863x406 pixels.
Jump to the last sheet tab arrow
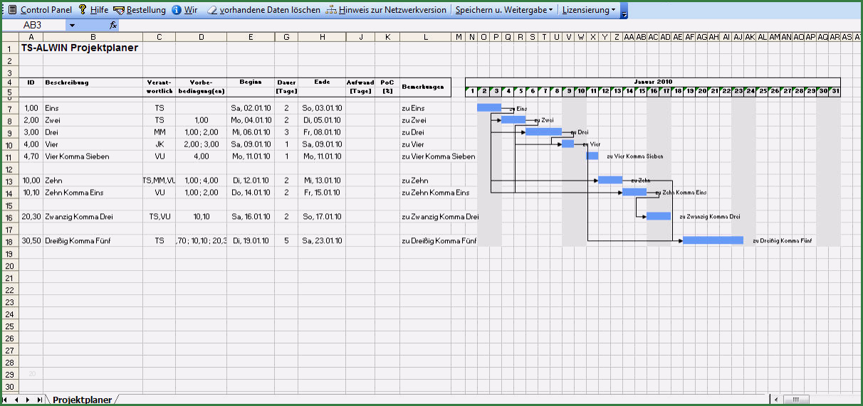[x=38, y=400]
